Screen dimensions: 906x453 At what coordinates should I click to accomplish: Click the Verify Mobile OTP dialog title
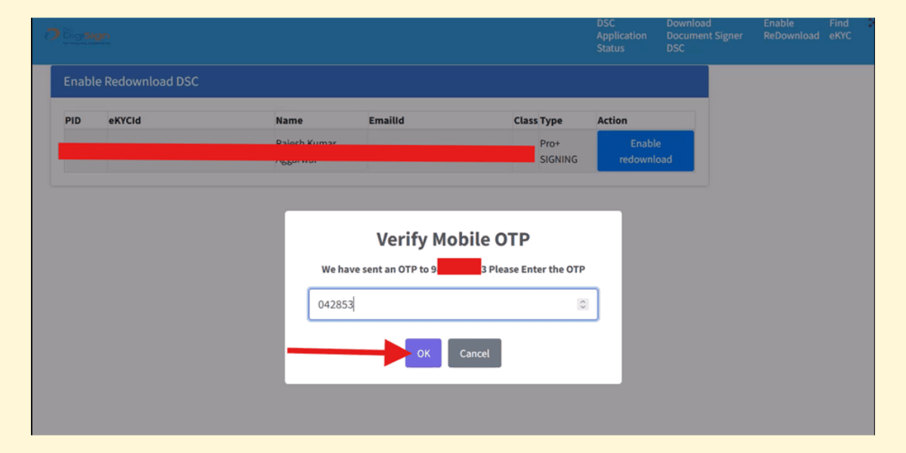(x=453, y=239)
